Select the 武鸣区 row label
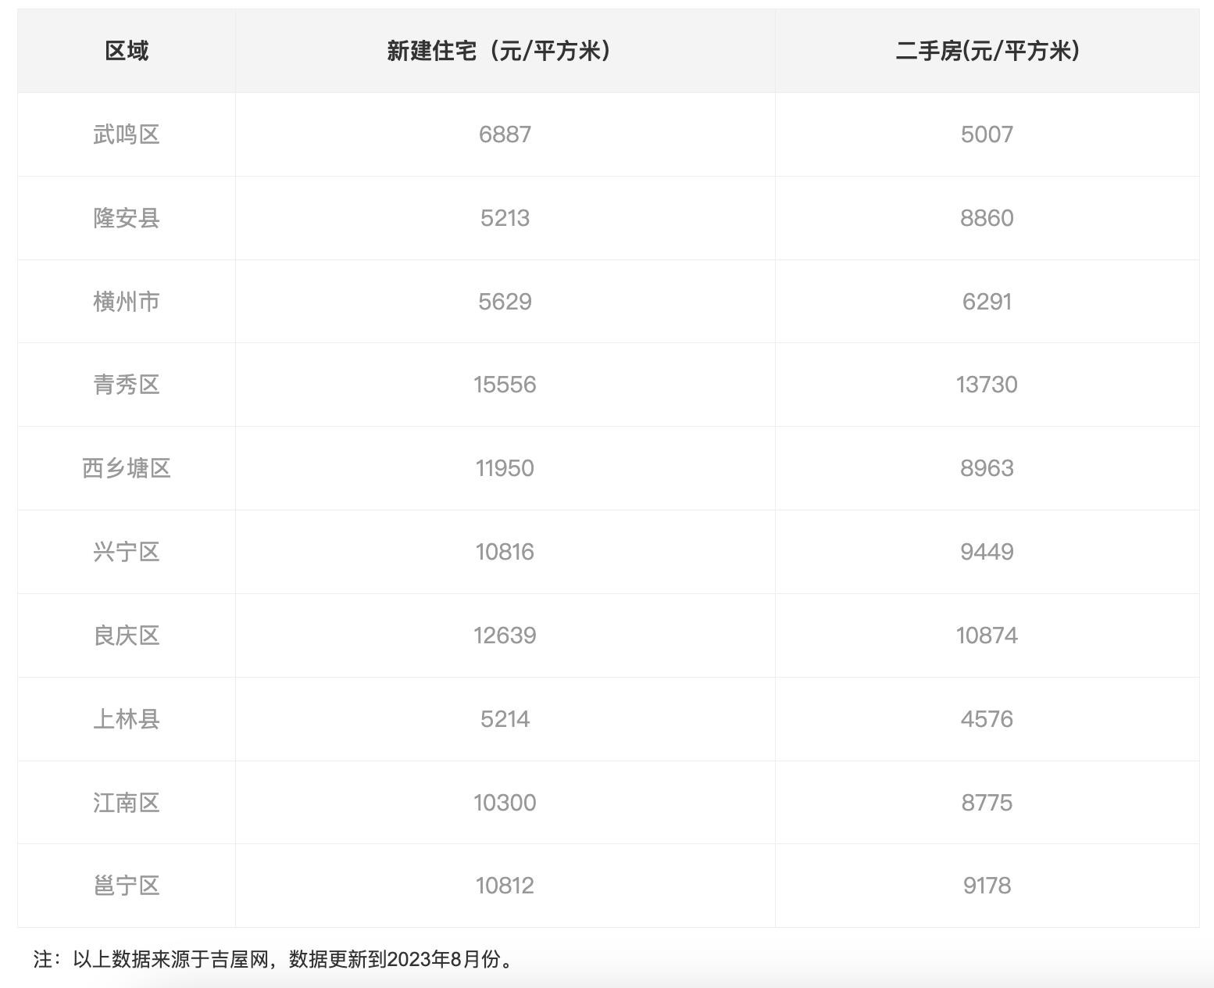This screenshot has width=1214, height=988. click(127, 134)
